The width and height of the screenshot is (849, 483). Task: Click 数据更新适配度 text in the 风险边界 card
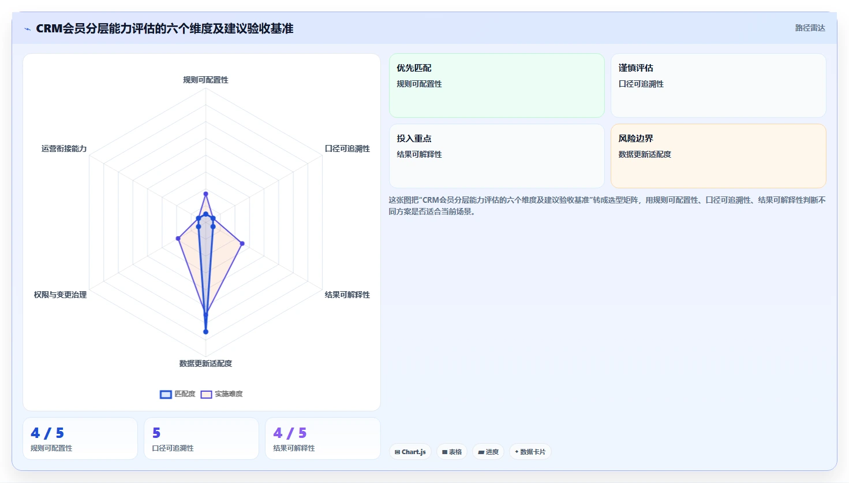click(x=645, y=154)
